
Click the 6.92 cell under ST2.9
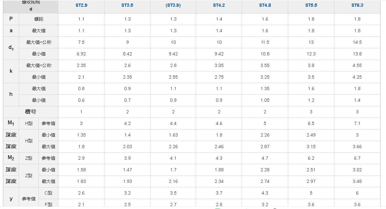tap(81, 54)
